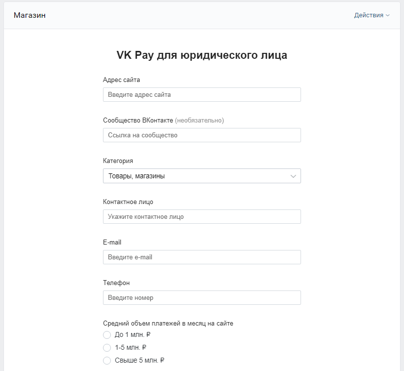This screenshot has height=371, width=404.
Task: Focus the Контактное лицо text field
Action: [x=202, y=216]
